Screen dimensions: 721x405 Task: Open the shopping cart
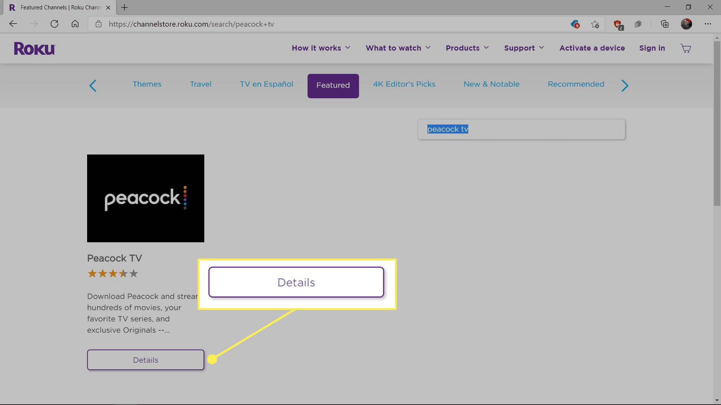pos(686,48)
